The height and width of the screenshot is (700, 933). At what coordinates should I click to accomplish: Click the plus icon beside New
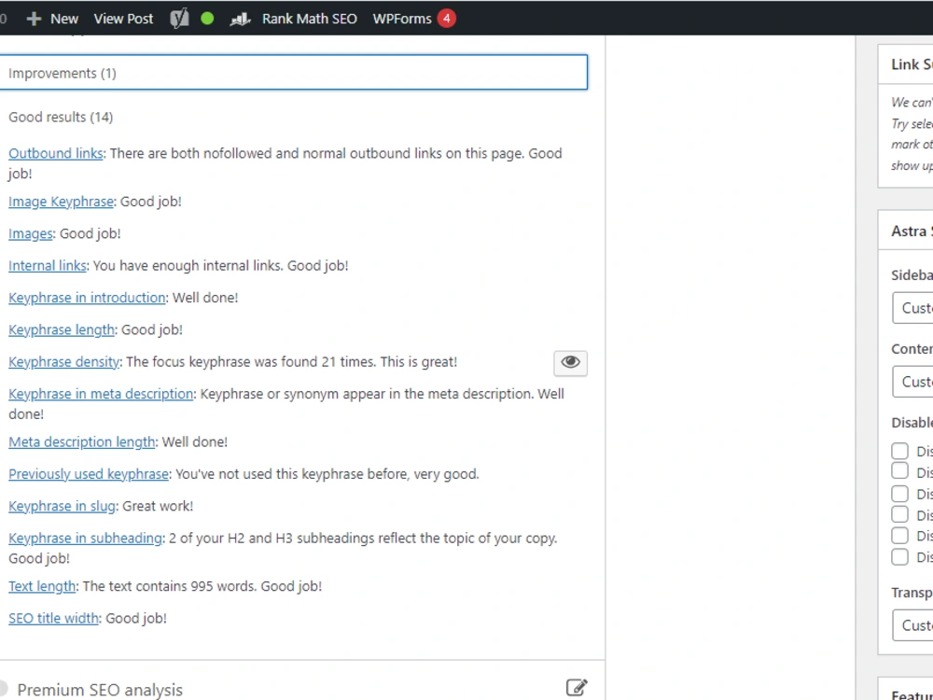point(34,19)
